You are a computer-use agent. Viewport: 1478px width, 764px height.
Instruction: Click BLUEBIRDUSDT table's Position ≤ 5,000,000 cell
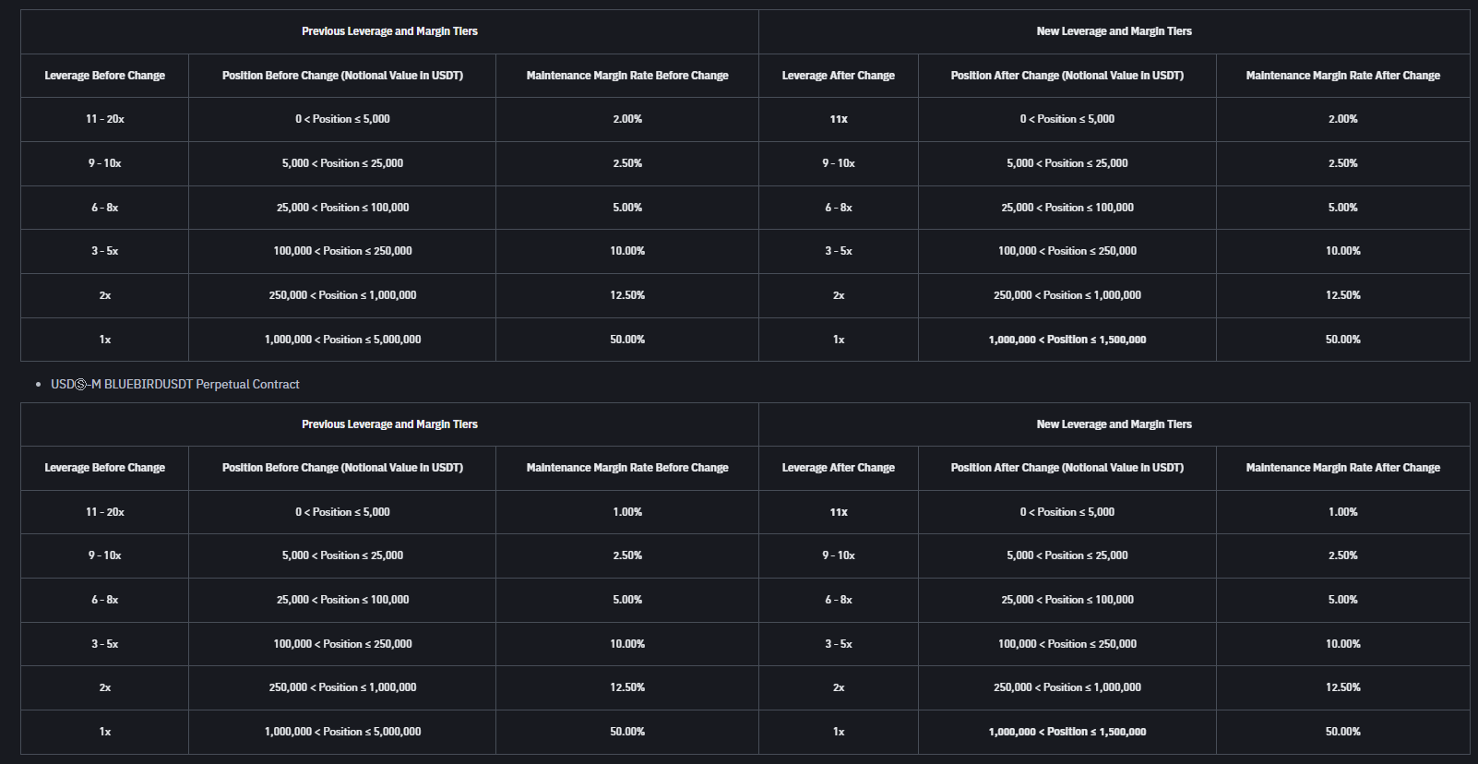tap(342, 732)
